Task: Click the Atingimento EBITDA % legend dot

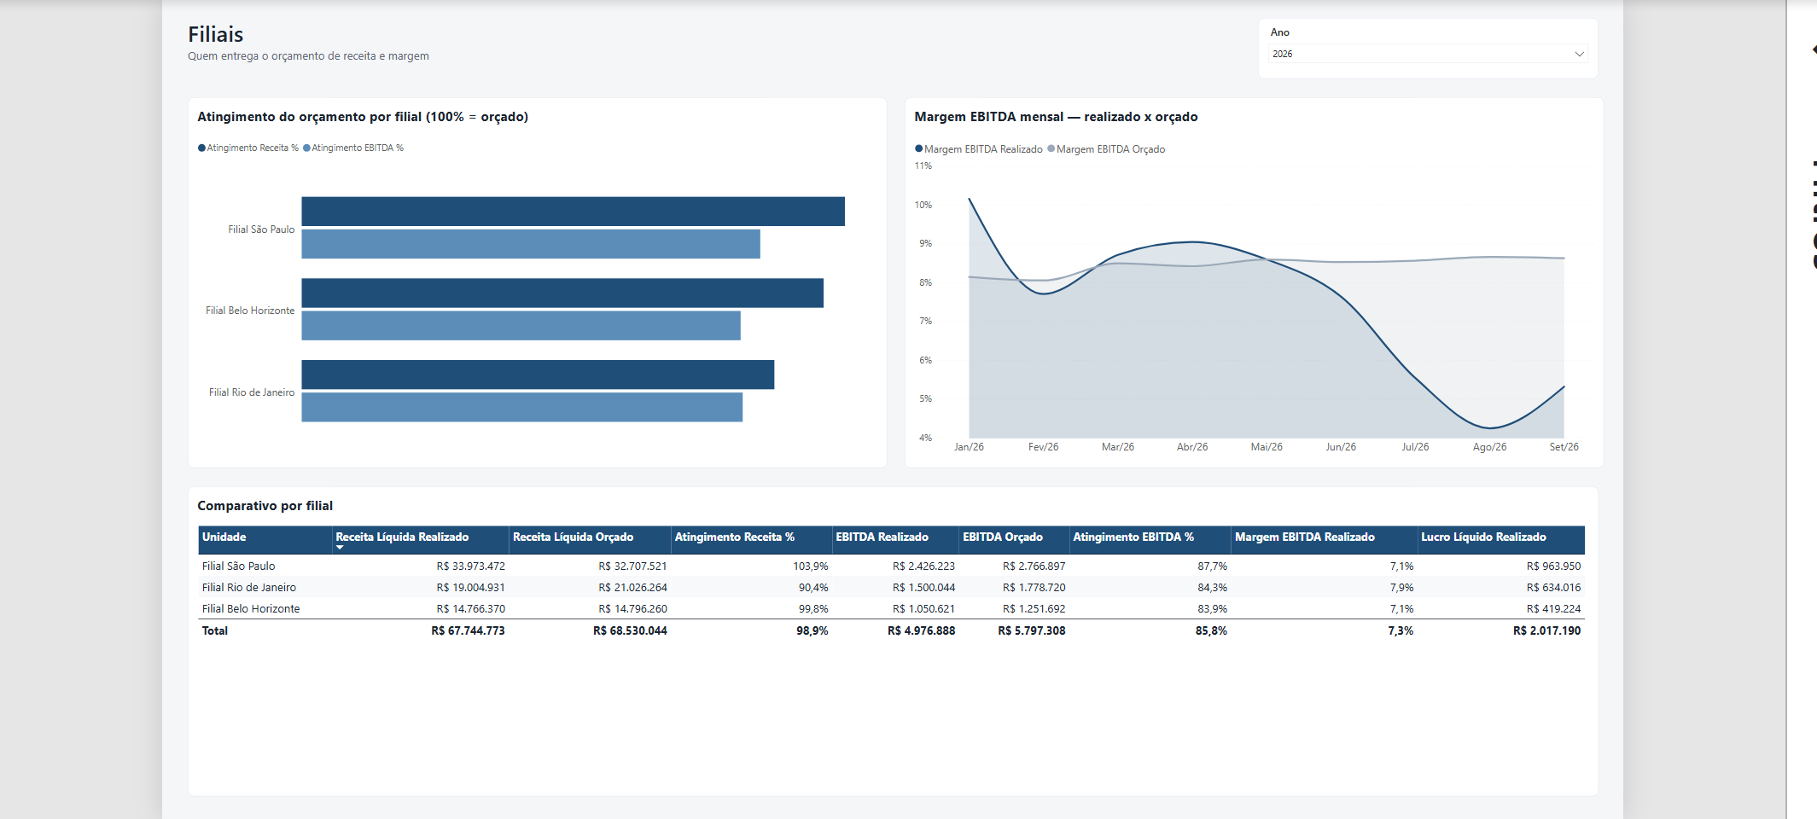Action: coord(307,148)
